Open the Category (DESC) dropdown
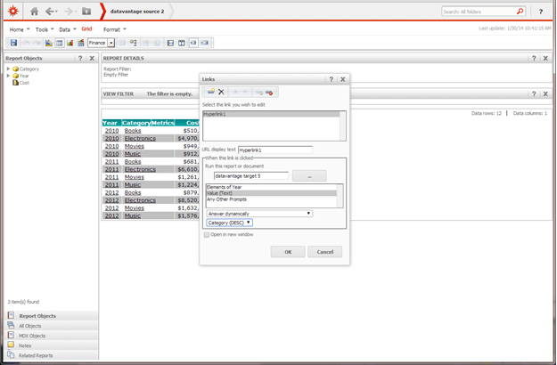 (x=229, y=223)
